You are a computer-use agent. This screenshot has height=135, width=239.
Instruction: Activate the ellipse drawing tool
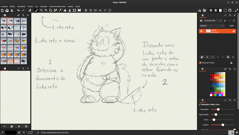click(x=51, y=10)
